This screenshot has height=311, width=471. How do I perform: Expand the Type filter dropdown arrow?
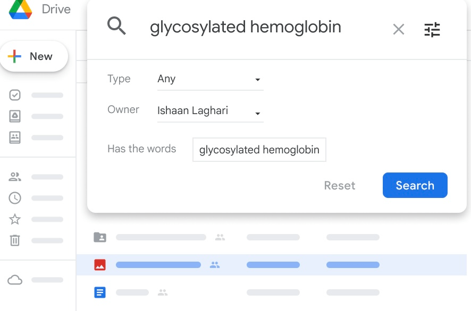[258, 80]
